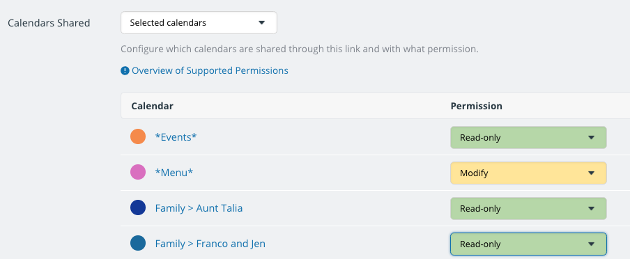This screenshot has width=630, height=259.
Task: Open the *Menu* calendar link
Action: 174,173
